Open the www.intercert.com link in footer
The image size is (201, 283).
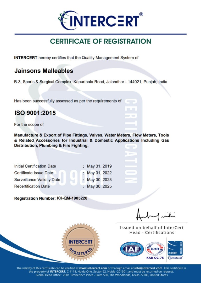click(x=93, y=268)
